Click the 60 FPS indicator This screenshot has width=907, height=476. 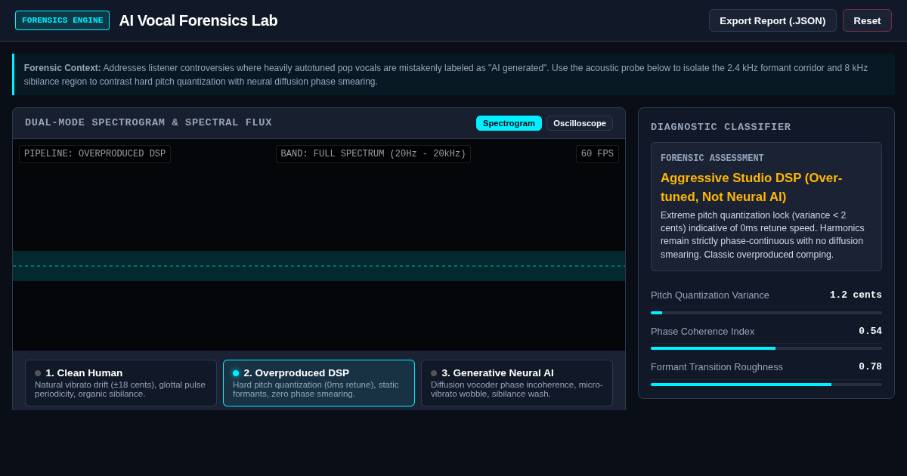pos(597,154)
